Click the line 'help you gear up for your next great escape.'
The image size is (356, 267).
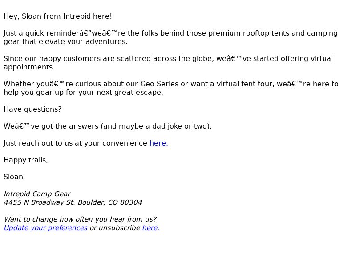point(83,93)
